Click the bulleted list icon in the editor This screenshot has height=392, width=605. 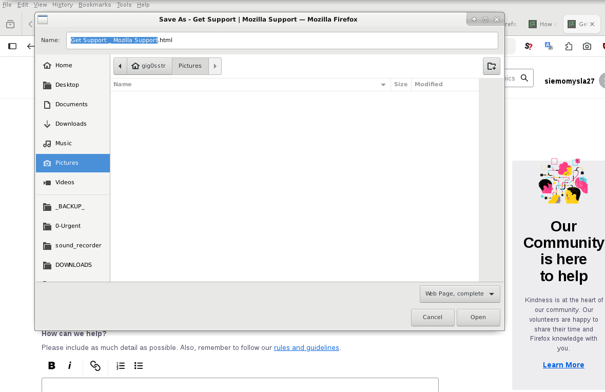139,366
